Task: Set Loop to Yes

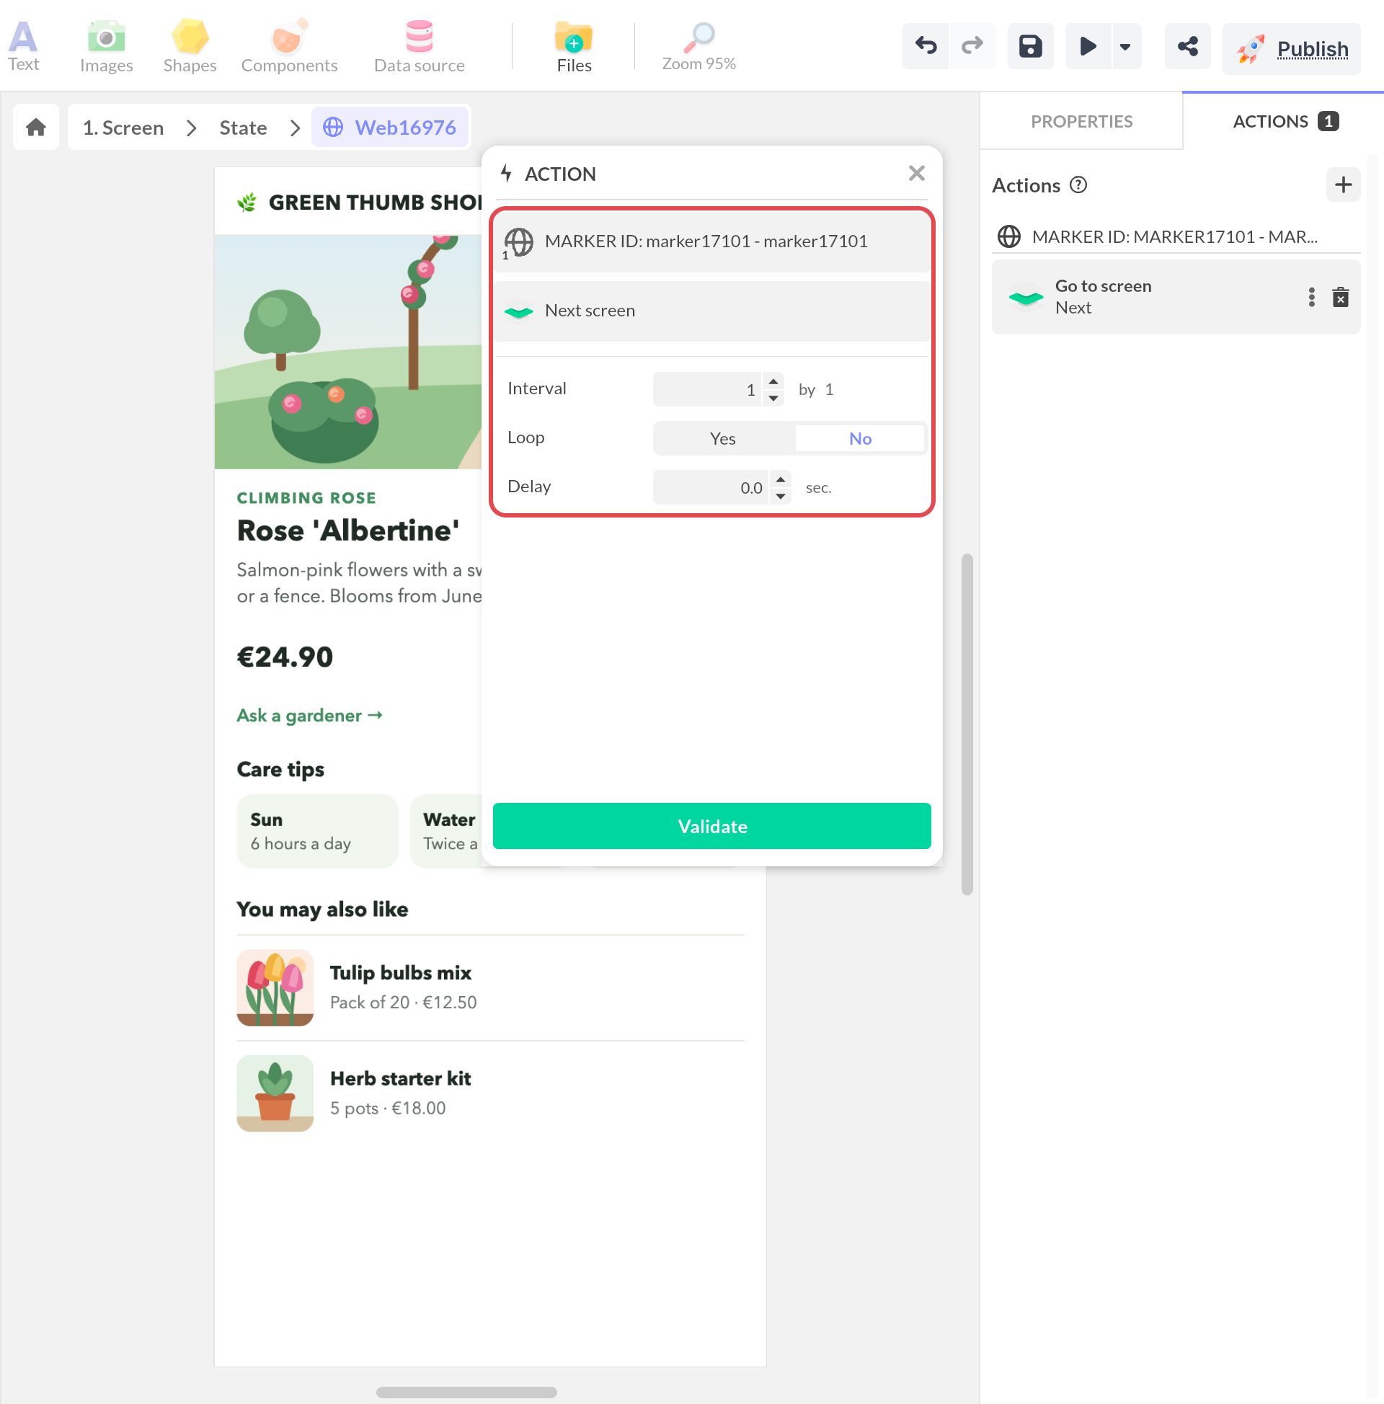Action: [x=722, y=438]
